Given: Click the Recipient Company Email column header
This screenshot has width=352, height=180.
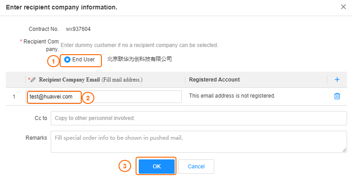Looking at the screenshot, I should tap(91, 80).
